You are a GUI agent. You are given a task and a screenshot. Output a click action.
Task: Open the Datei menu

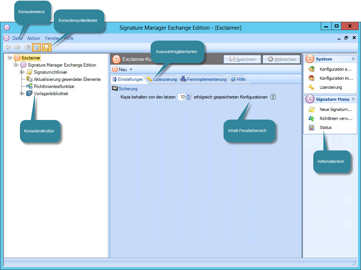(18, 38)
